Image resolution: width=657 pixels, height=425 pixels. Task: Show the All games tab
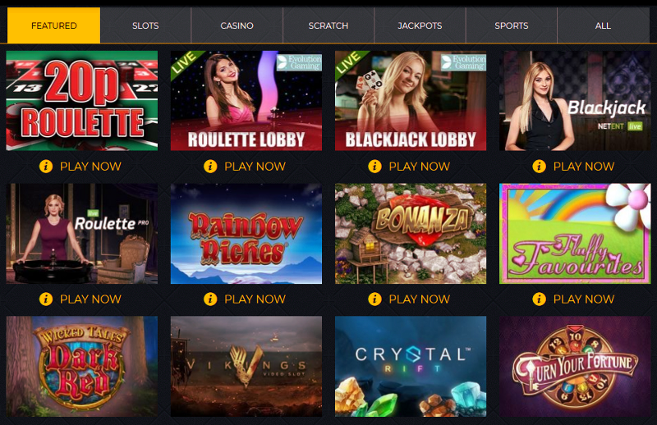point(603,25)
